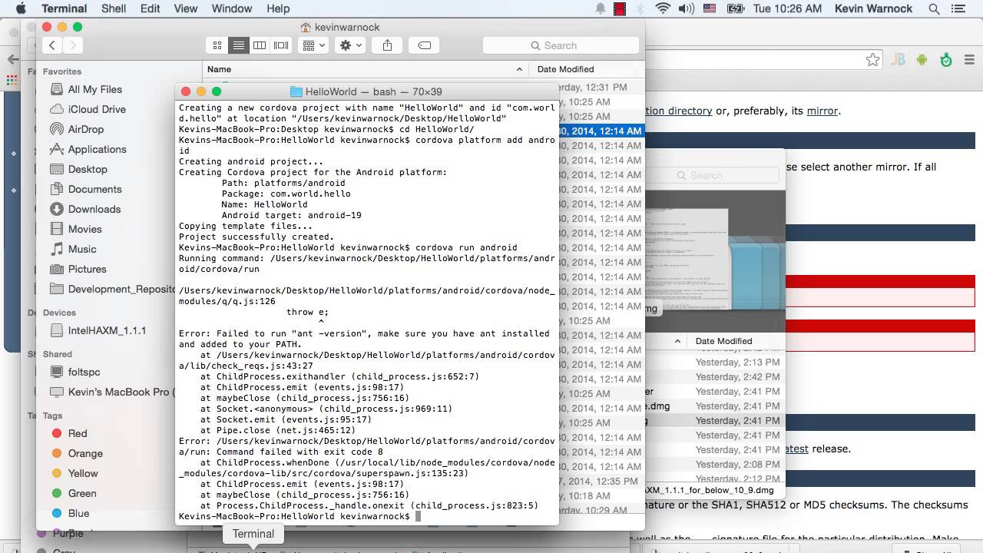The width and height of the screenshot is (983, 553).
Task: Click the US flag input source icon
Action: point(710,9)
